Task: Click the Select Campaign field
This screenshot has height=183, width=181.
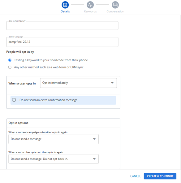Action: tap(62, 42)
